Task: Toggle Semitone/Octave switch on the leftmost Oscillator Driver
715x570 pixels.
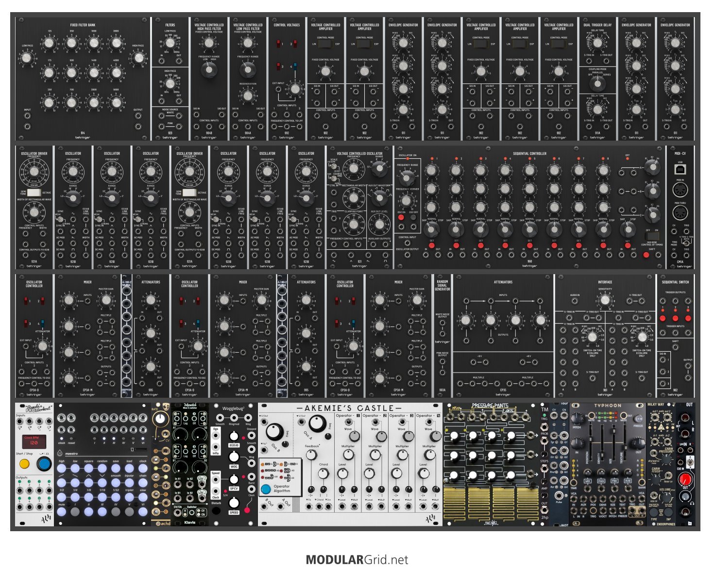Action: [x=34, y=193]
